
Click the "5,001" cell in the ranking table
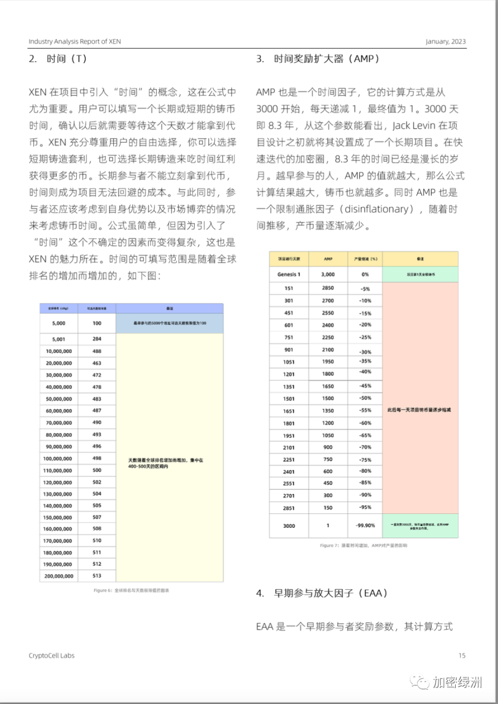pyautogui.click(x=59, y=339)
